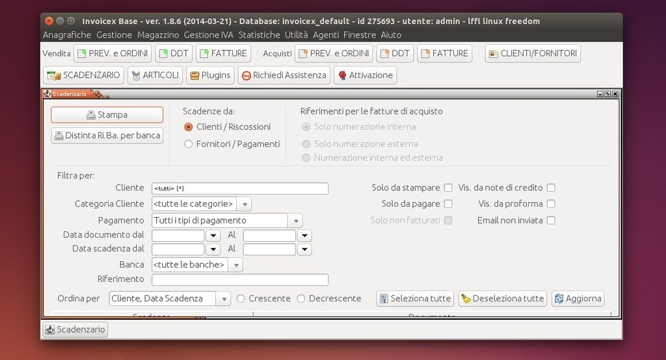Open the Vendita FATTURE button

(x=222, y=53)
